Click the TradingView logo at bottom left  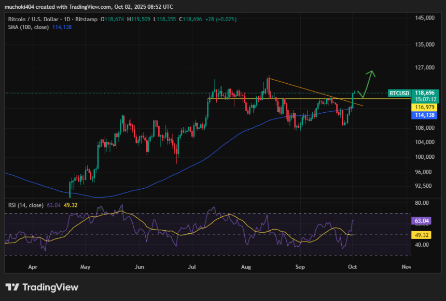tap(41, 287)
